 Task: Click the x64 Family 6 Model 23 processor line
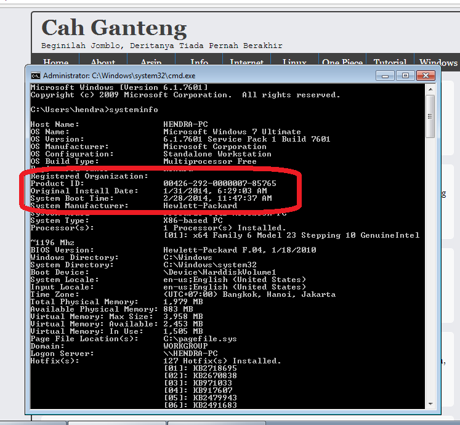point(292,235)
